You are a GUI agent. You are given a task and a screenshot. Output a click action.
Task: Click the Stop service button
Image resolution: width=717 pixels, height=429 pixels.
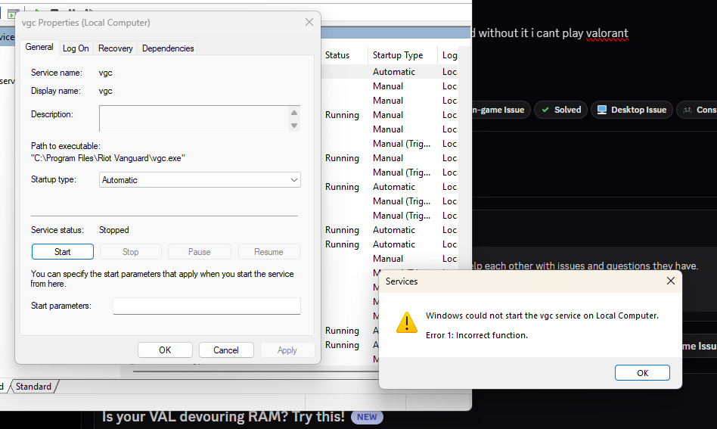[130, 251]
